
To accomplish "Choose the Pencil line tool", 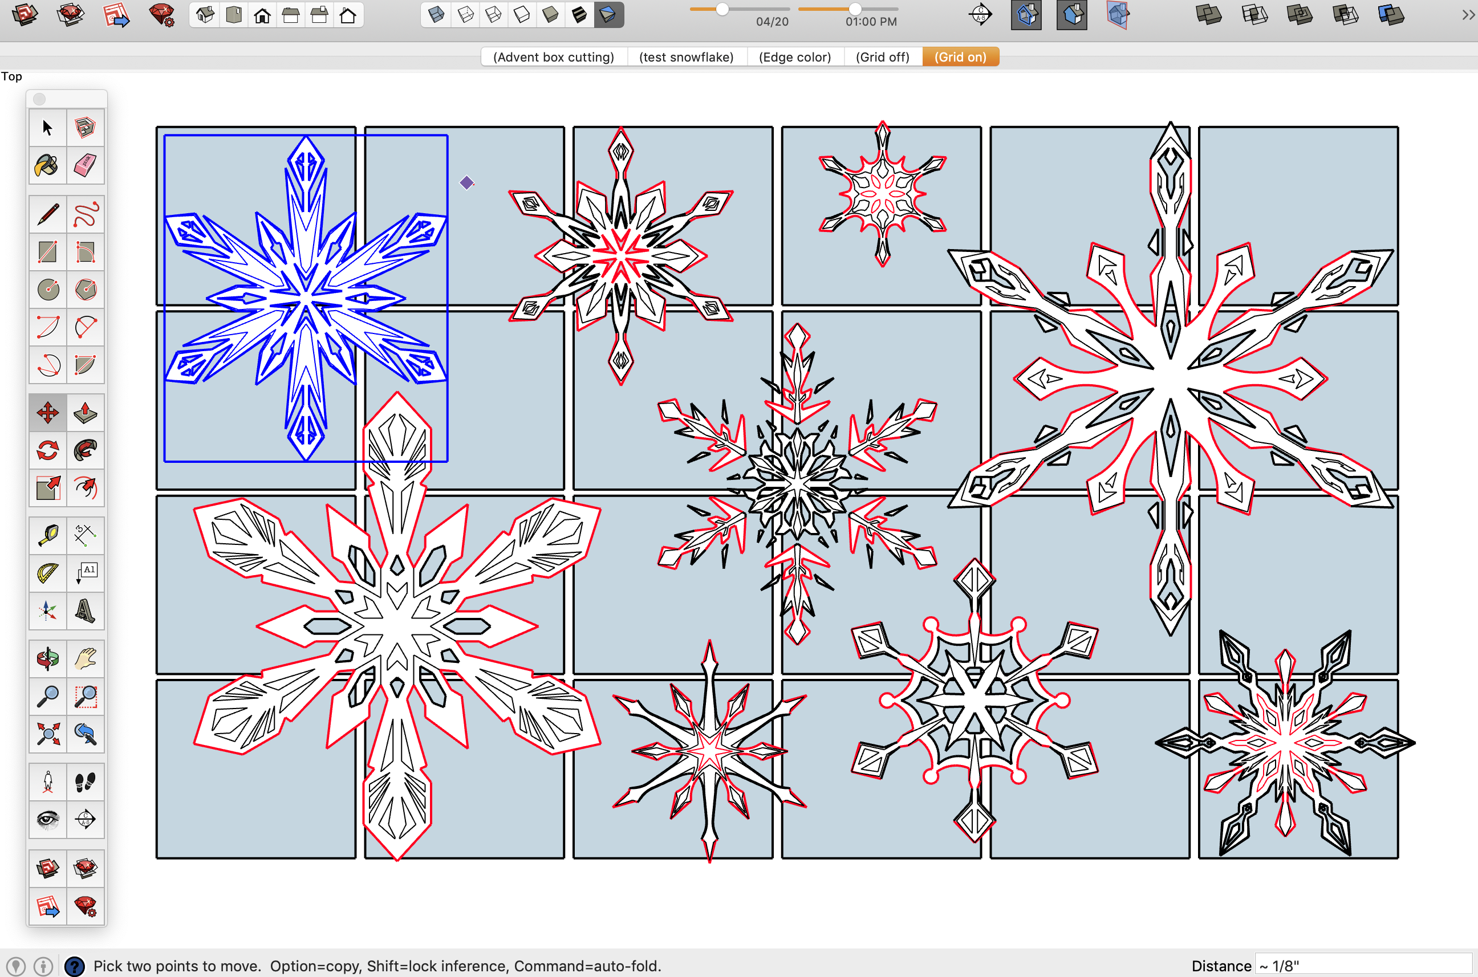I will [x=47, y=214].
